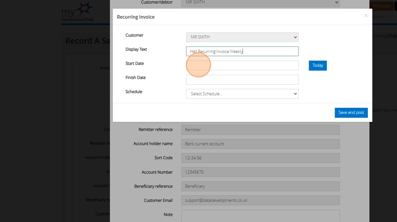Select the Finish Date input box
Viewport: 397px width, 222px height.
(242, 80)
